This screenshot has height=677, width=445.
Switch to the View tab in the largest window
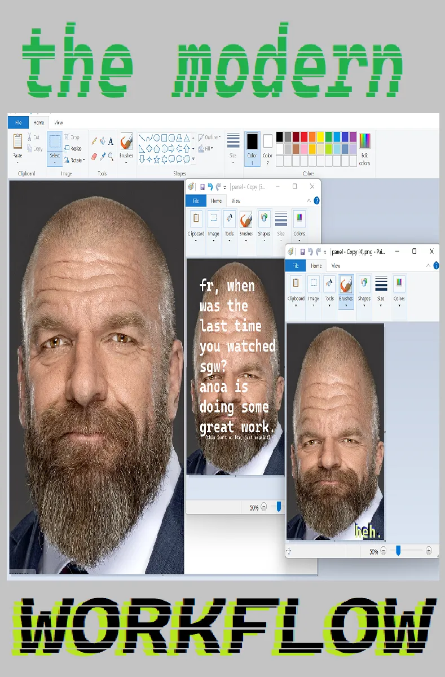click(x=59, y=122)
